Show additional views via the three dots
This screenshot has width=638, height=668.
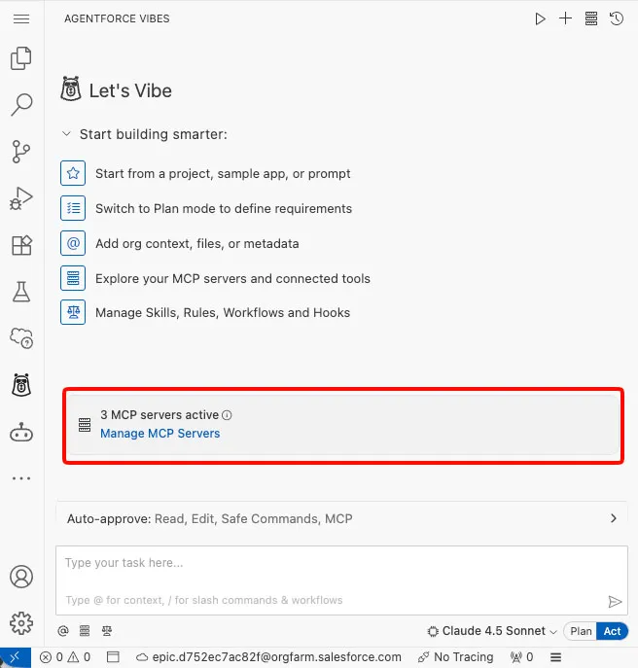21,478
